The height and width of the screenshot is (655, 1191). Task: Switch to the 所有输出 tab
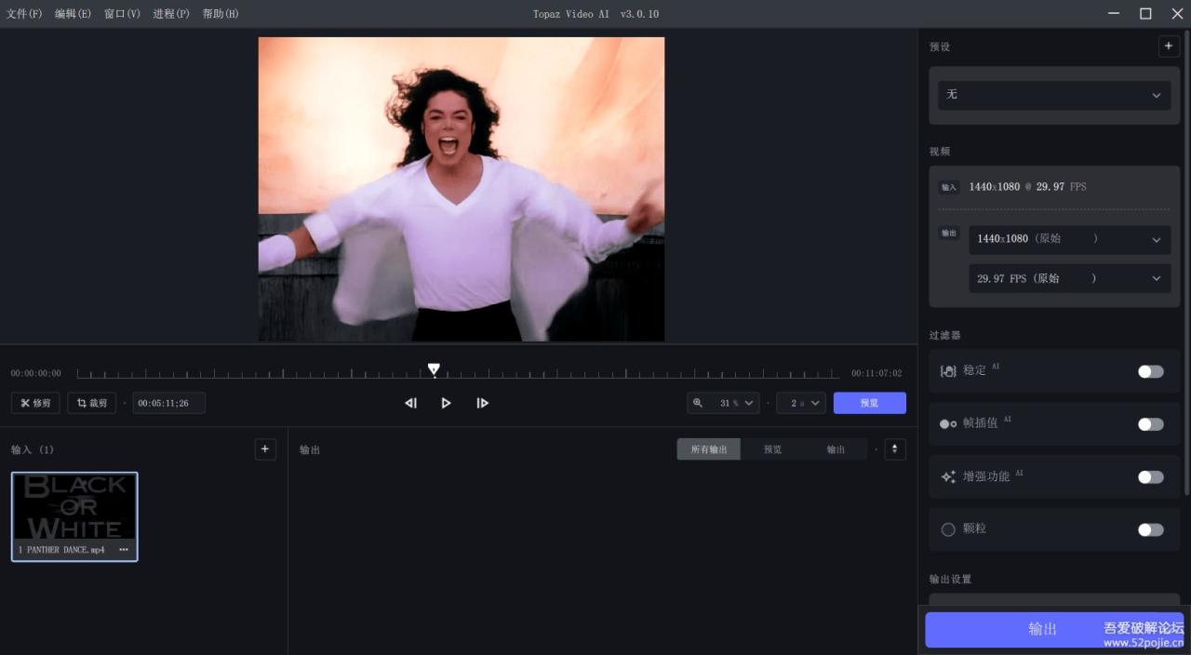point(708,449)
